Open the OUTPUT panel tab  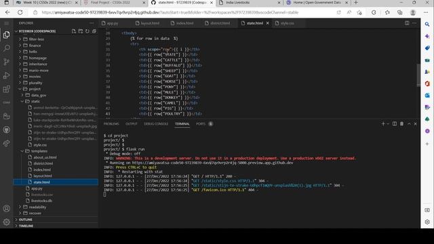point(132,124)
